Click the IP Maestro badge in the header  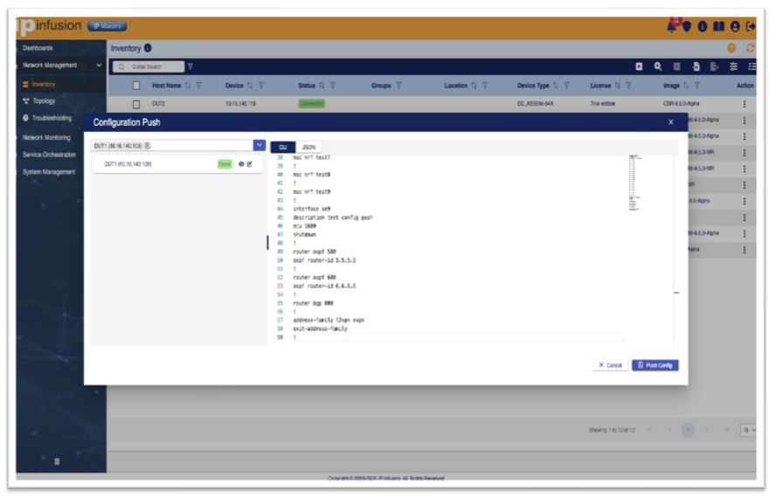point(107,26)
